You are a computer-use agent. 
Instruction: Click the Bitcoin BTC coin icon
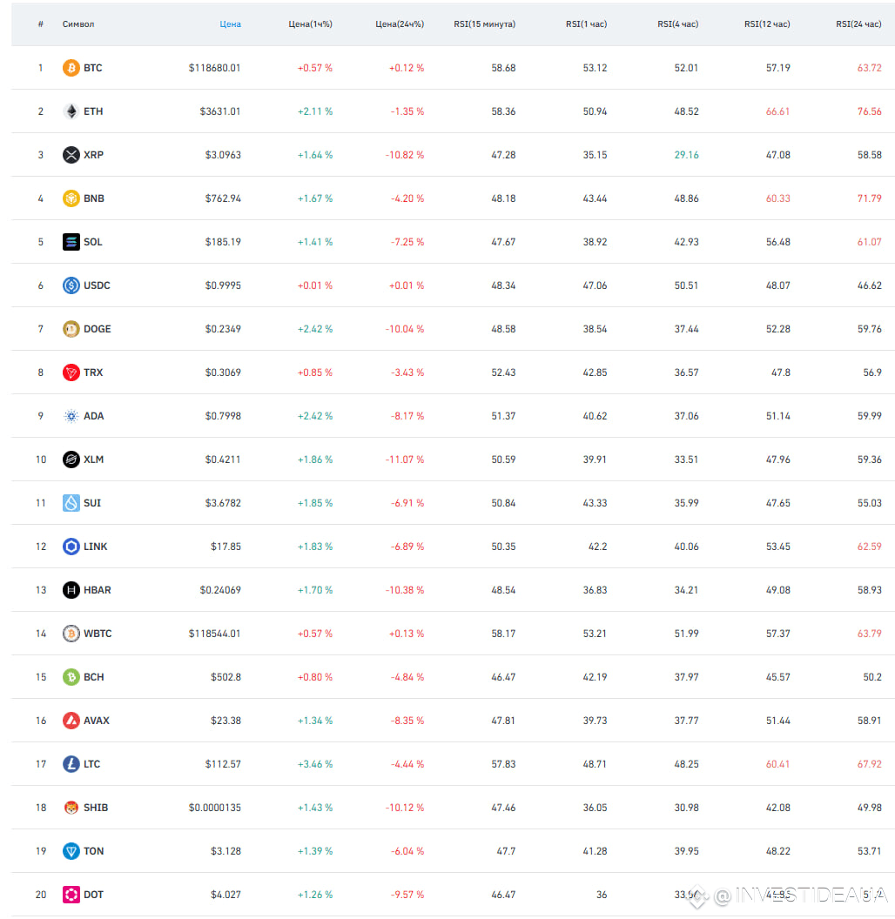[71, 68]
